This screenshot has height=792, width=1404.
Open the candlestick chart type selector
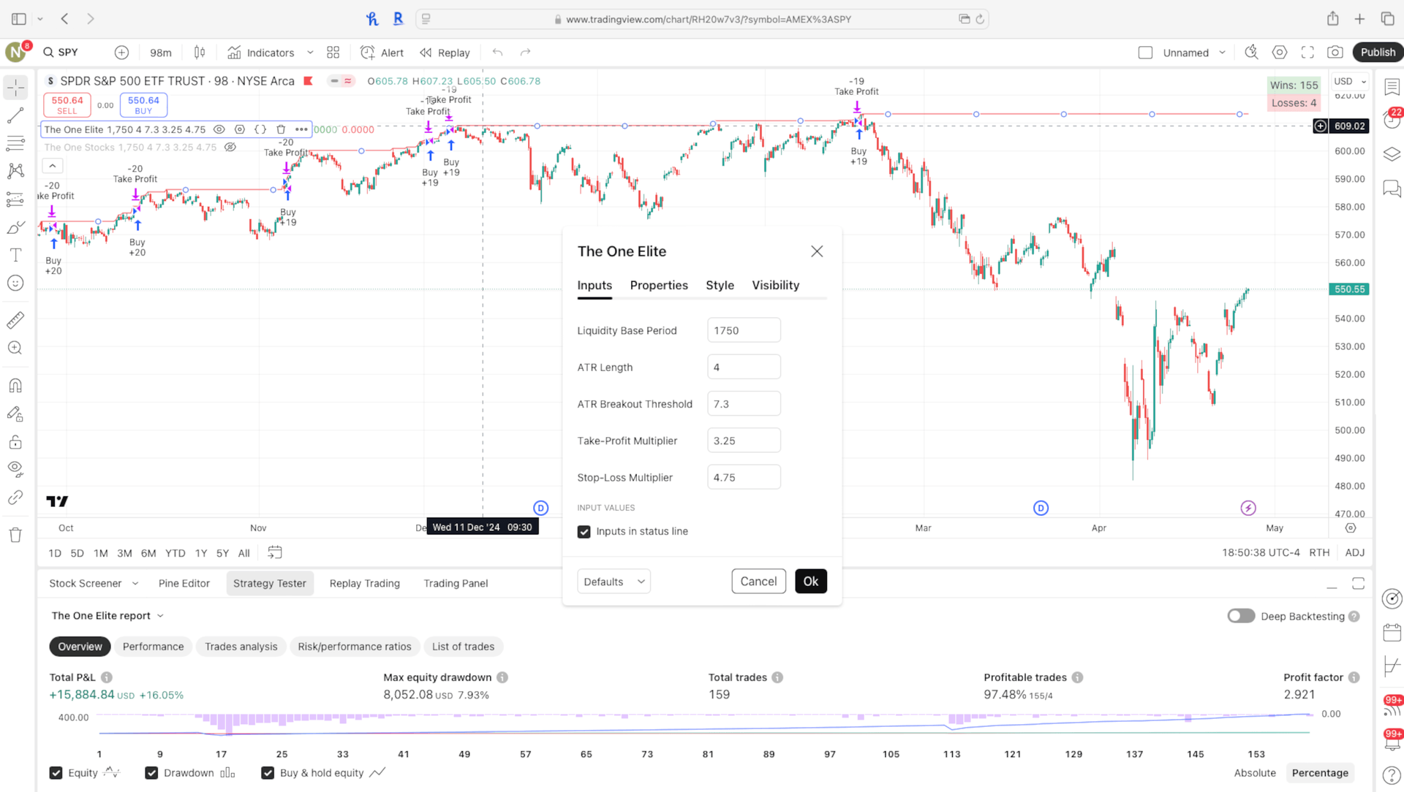(200, 52)
